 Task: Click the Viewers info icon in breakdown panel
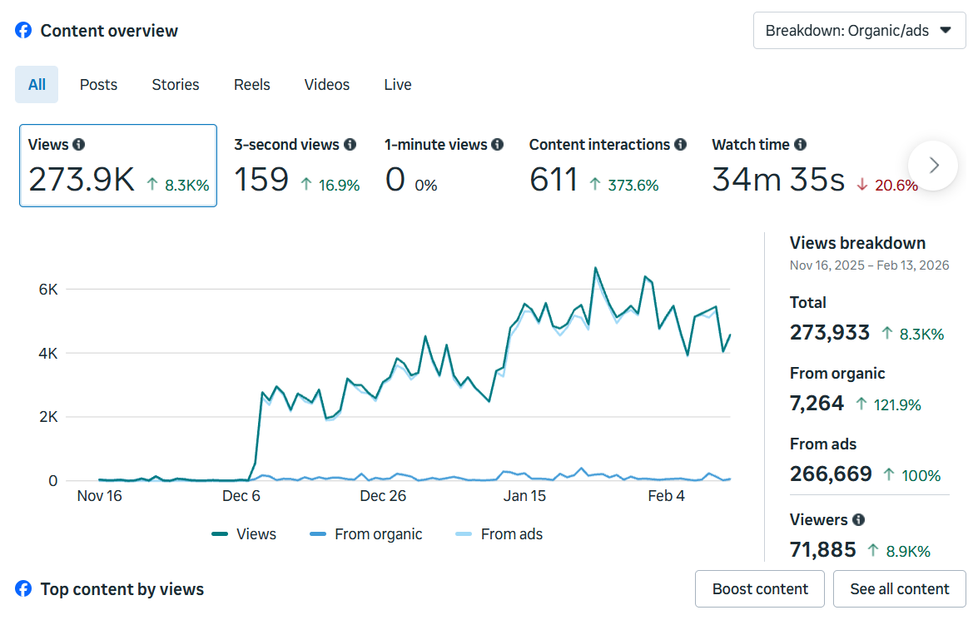(858, 519)
